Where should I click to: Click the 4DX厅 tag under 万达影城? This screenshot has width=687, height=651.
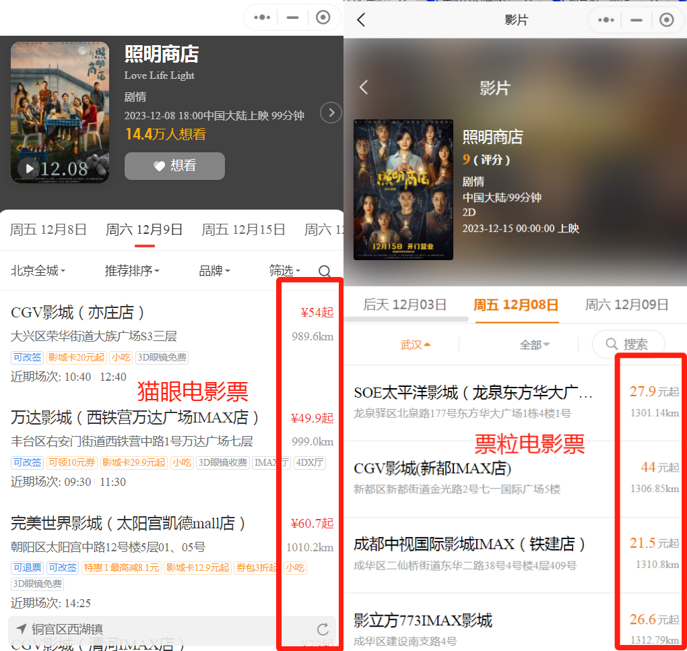[x=310, y=462]
